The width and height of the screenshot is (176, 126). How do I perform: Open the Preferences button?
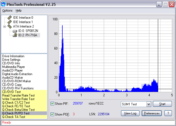[x=152, y=113]
